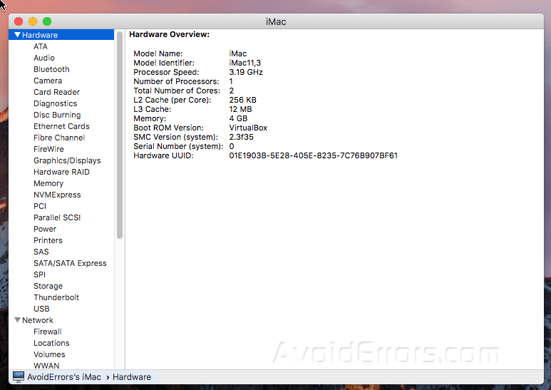This screenshot has width=551, height=390.
Task: Click AvoidErrors's iMac in path bar
Action: click(64, 377)
